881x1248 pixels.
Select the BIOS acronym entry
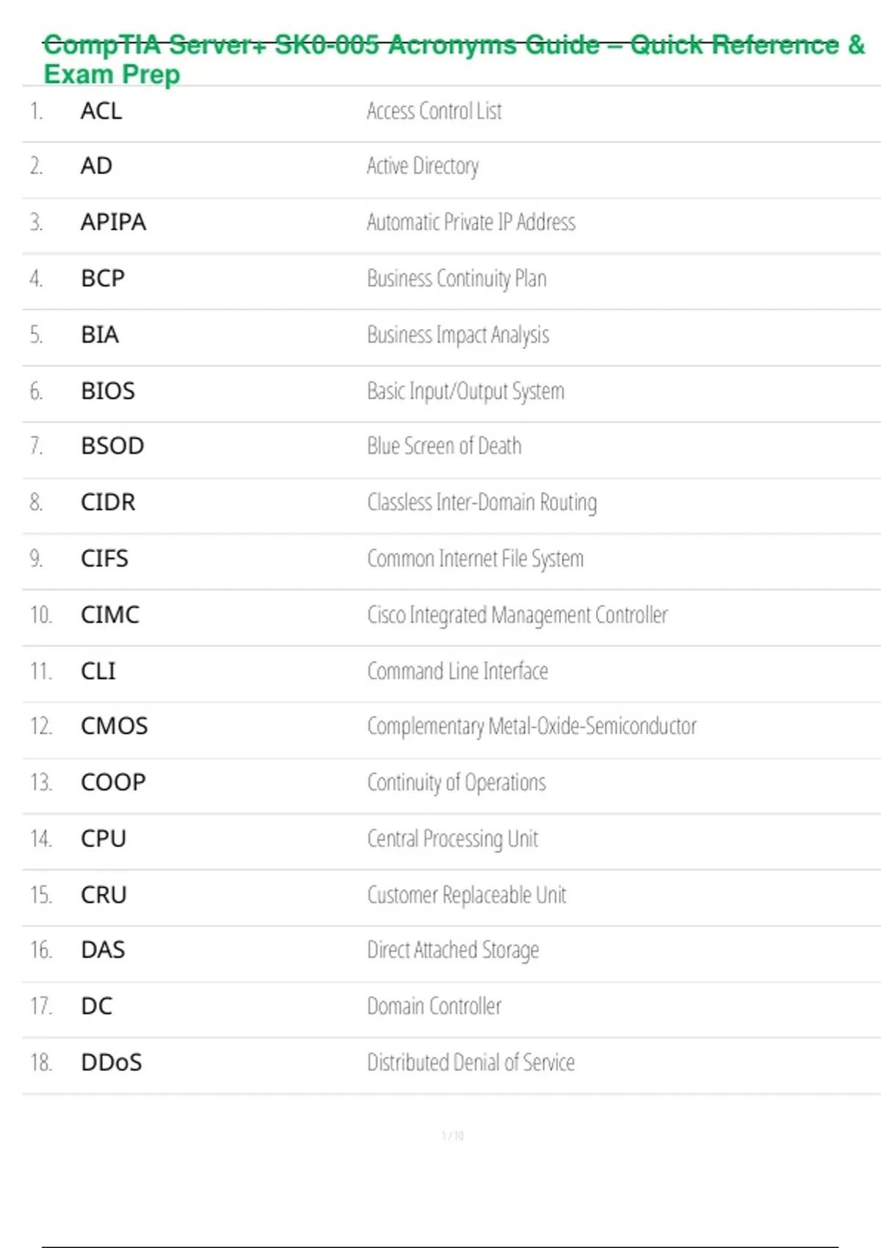click(x=108, y=391)
